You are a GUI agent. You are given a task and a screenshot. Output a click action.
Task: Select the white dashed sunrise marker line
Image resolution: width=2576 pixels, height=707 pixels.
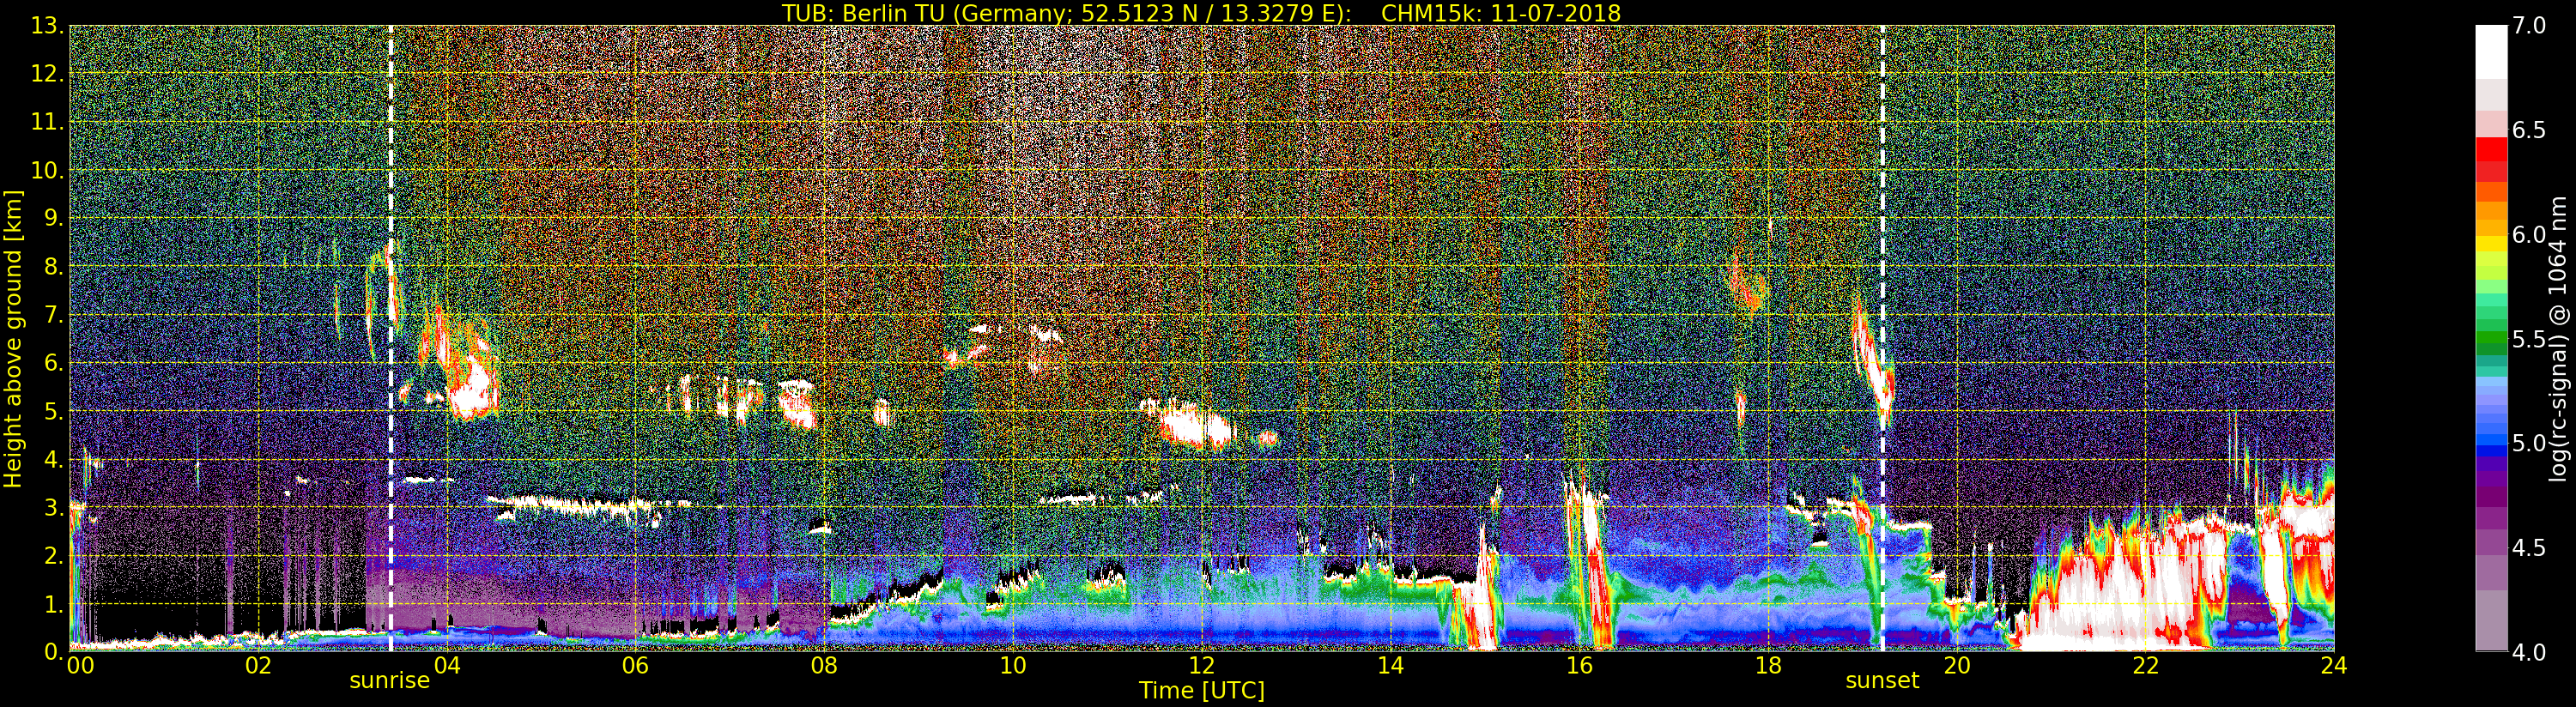[390, 338]
